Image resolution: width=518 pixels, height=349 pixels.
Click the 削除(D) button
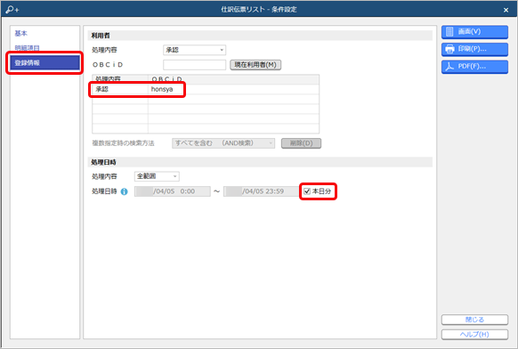click(x=302, y=143)
